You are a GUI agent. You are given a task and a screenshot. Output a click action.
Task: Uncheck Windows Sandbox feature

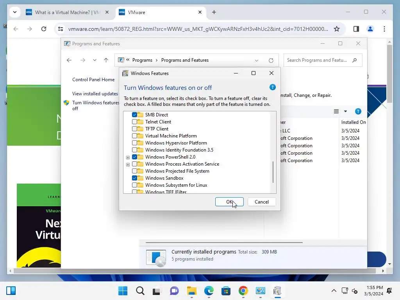[134, 178]
